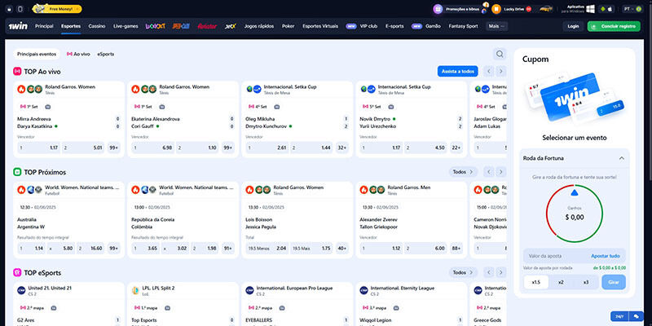Select odds 2.61 on Oleg Mikluha
The image size is (652, 326).
(x=267, y=148)
